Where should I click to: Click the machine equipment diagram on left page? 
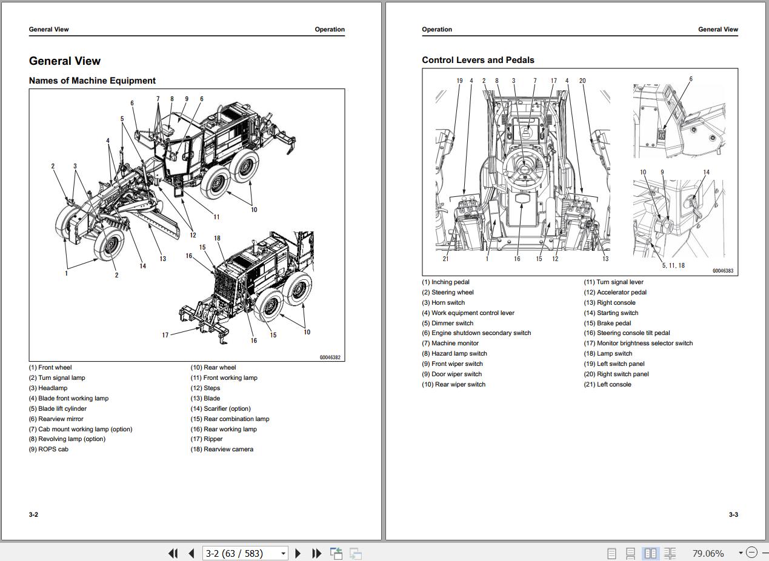187,225
